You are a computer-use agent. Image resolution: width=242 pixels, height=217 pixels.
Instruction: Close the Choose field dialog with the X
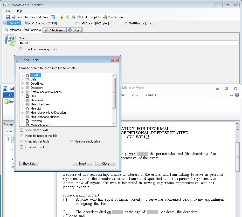[115, 60]
